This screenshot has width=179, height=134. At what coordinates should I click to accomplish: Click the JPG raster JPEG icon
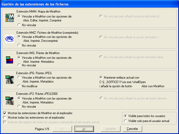click(10, 79)
